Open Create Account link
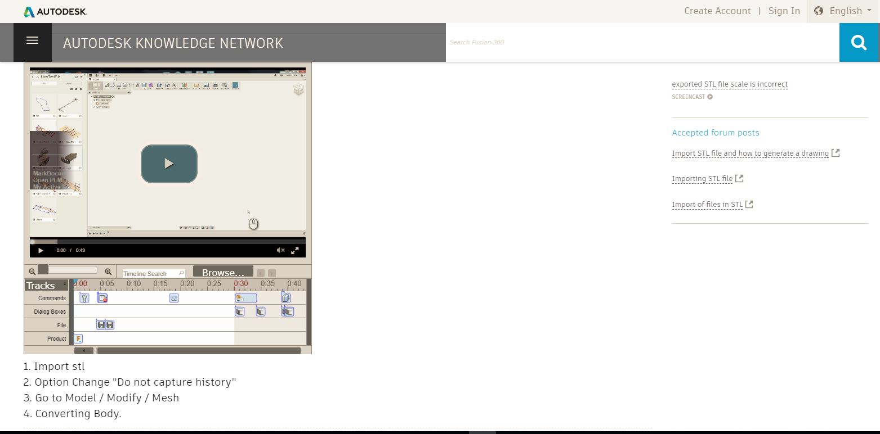 pos(717,11)
